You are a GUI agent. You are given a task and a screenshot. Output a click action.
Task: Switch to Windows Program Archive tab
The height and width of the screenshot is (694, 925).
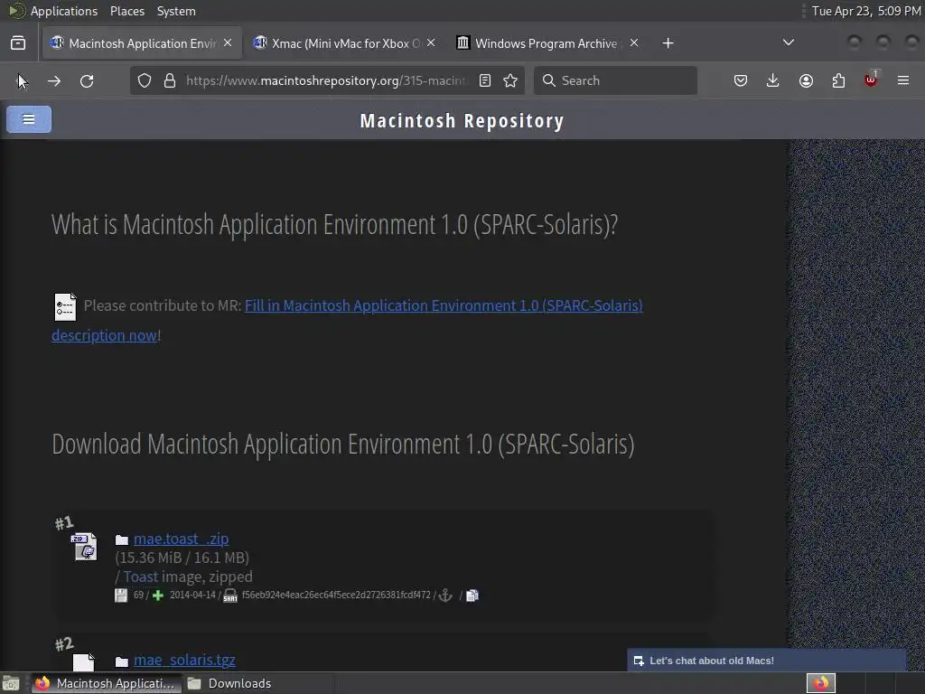(547, 43)
